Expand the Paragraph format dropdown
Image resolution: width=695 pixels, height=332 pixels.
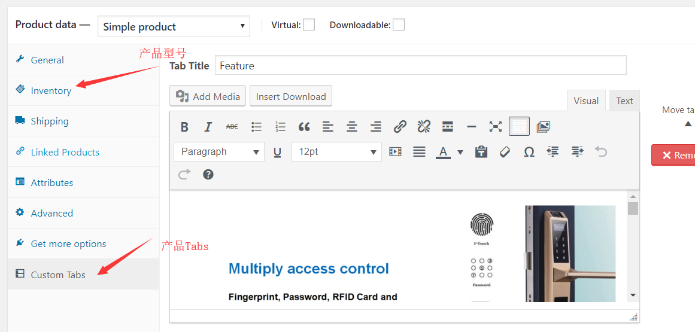(219, 152)
